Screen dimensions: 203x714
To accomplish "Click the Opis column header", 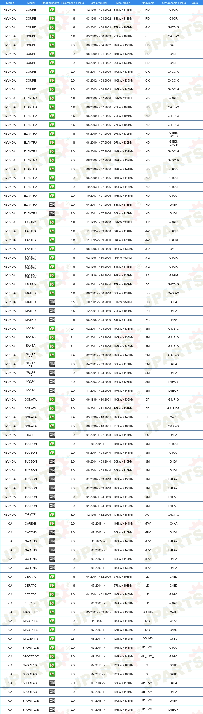I will coord(195,3).
